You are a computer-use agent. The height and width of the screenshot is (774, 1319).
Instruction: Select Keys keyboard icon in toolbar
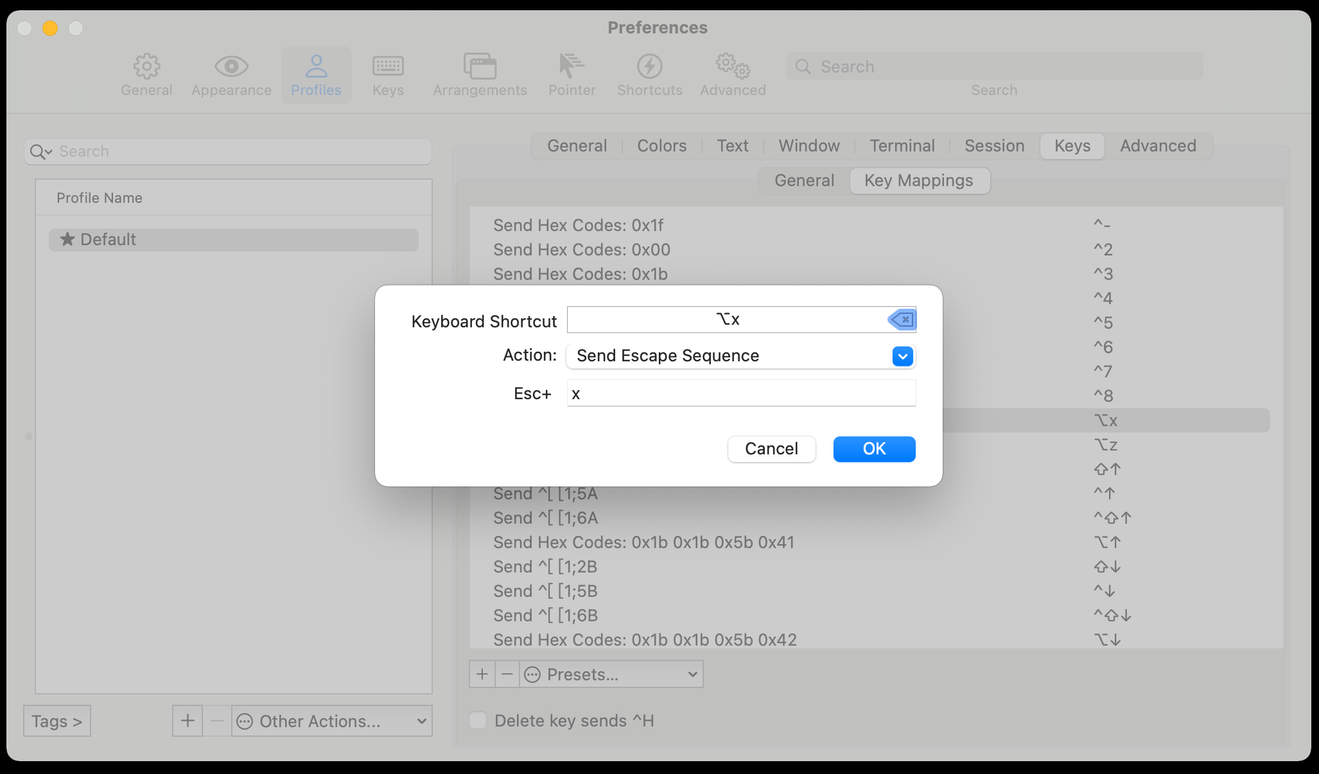(388, 66)
